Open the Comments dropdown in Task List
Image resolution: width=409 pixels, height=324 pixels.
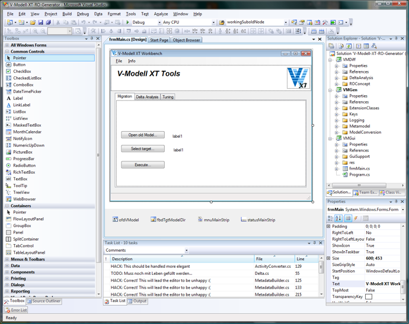pyautogui.click(x=186, y=250)
